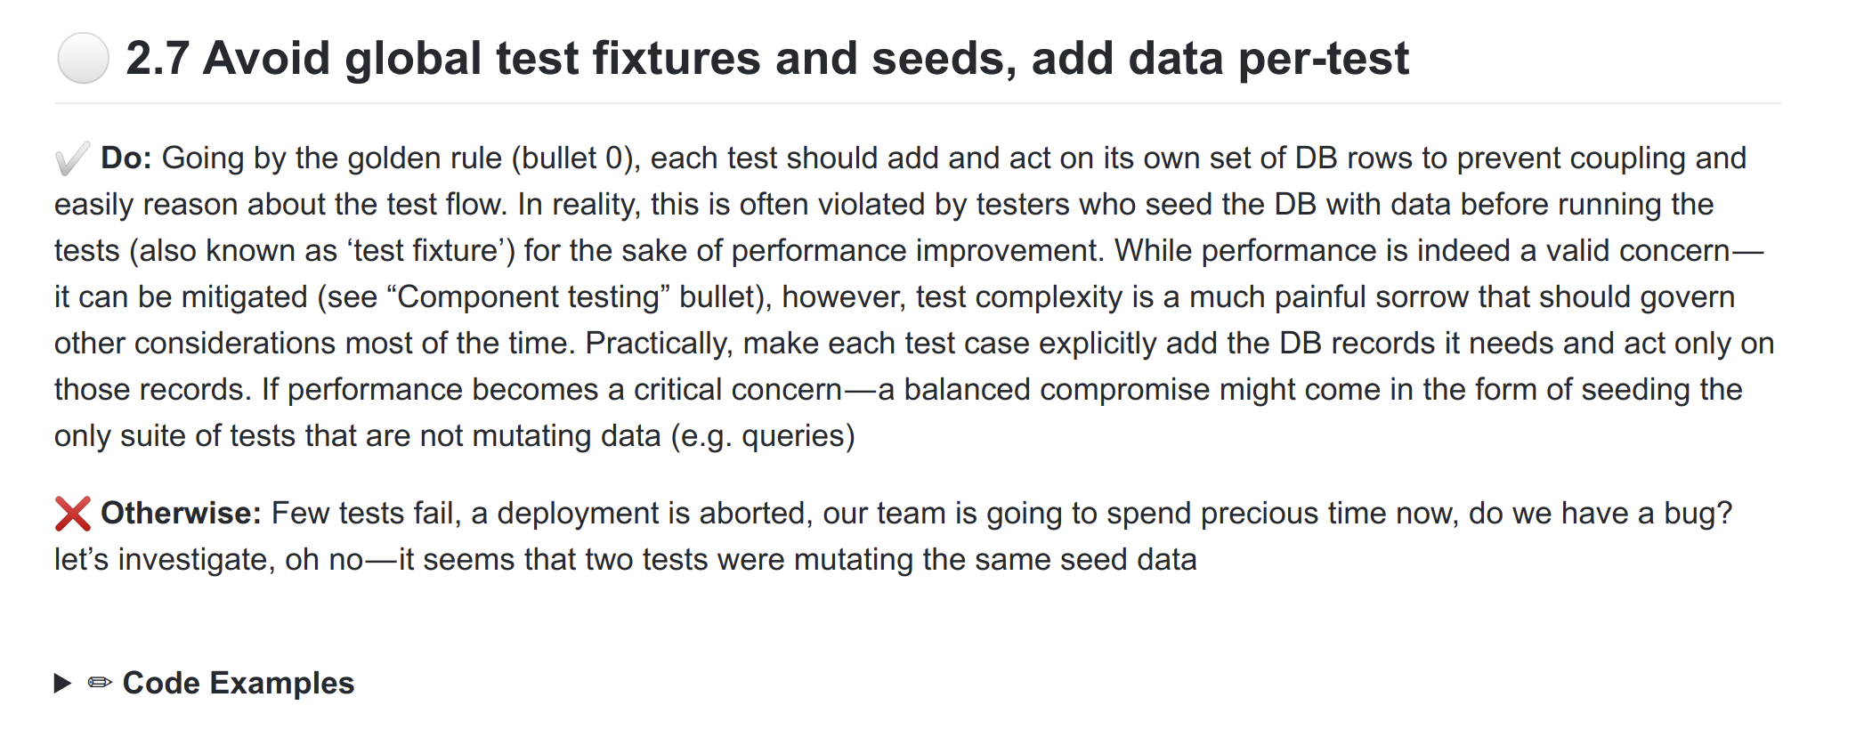1864x754 pixels.
Task: Click the words "(e.g. queries)"
Action: coord(762,436)
